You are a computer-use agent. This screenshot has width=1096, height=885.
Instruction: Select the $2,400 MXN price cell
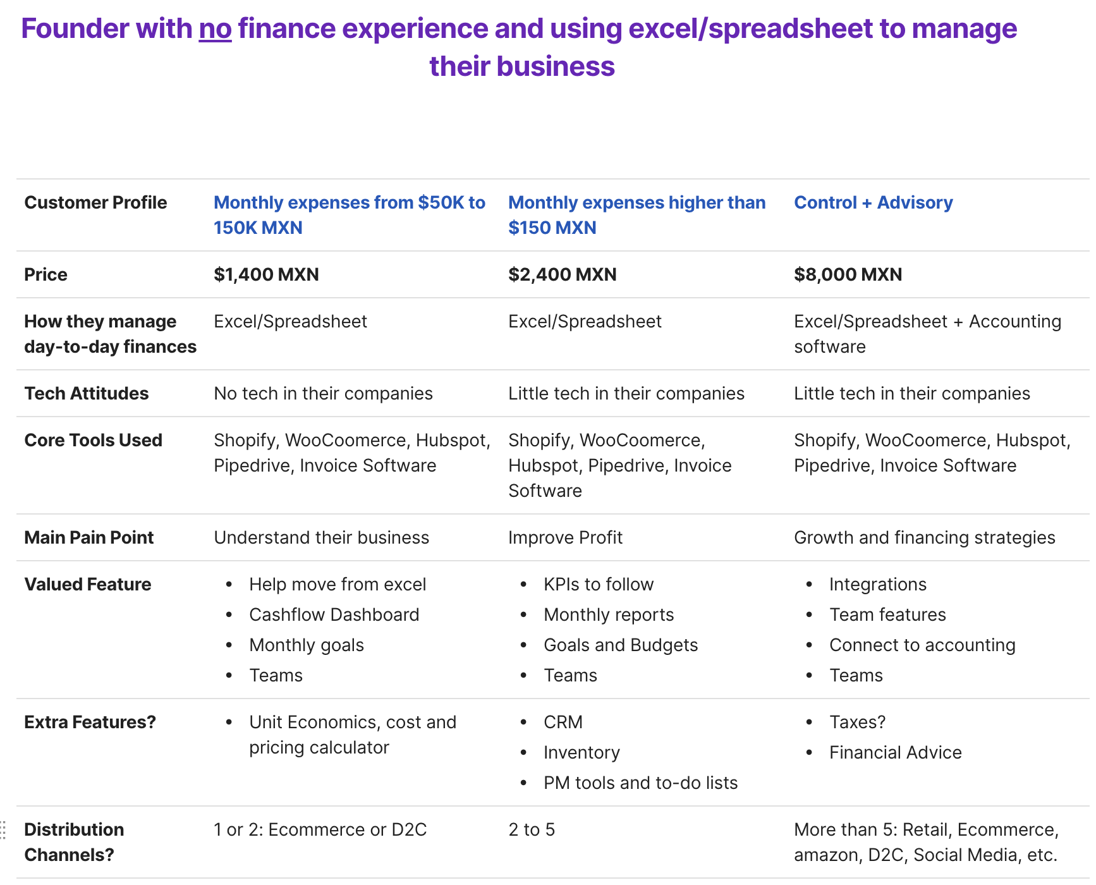(562, 274)
